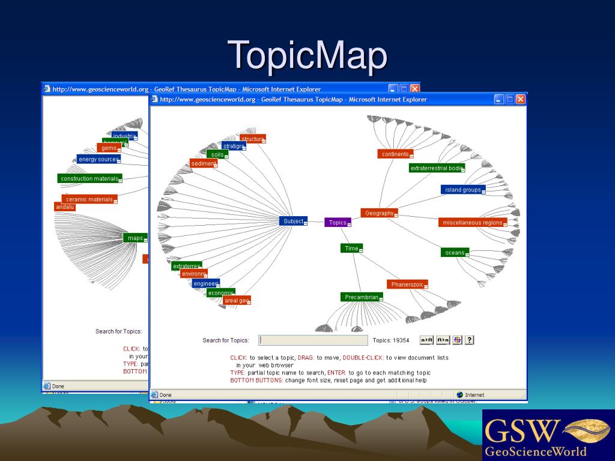This screenshot has width=615, height=461.
Task: Select the miscellaneous regions node
Action: click(473, 223)
